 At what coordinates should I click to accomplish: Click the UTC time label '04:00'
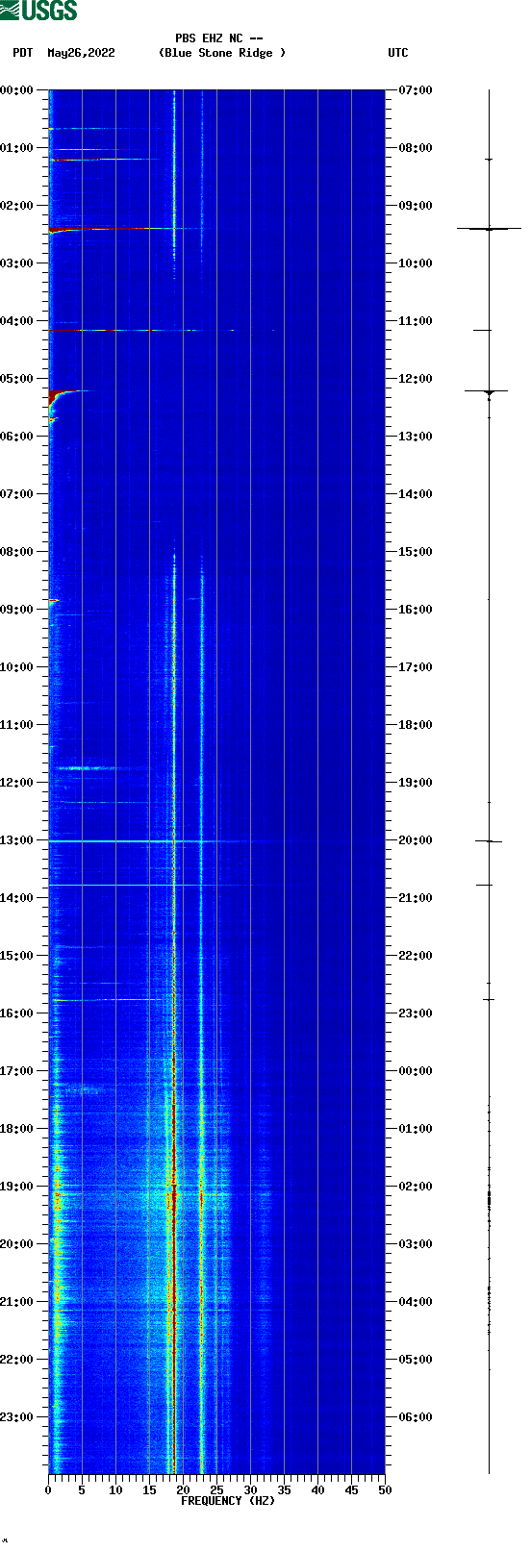[x=416, y=1302]
